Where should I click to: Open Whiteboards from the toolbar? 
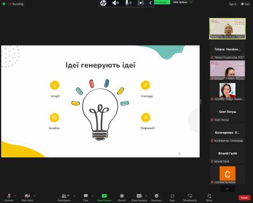point(190,196)
